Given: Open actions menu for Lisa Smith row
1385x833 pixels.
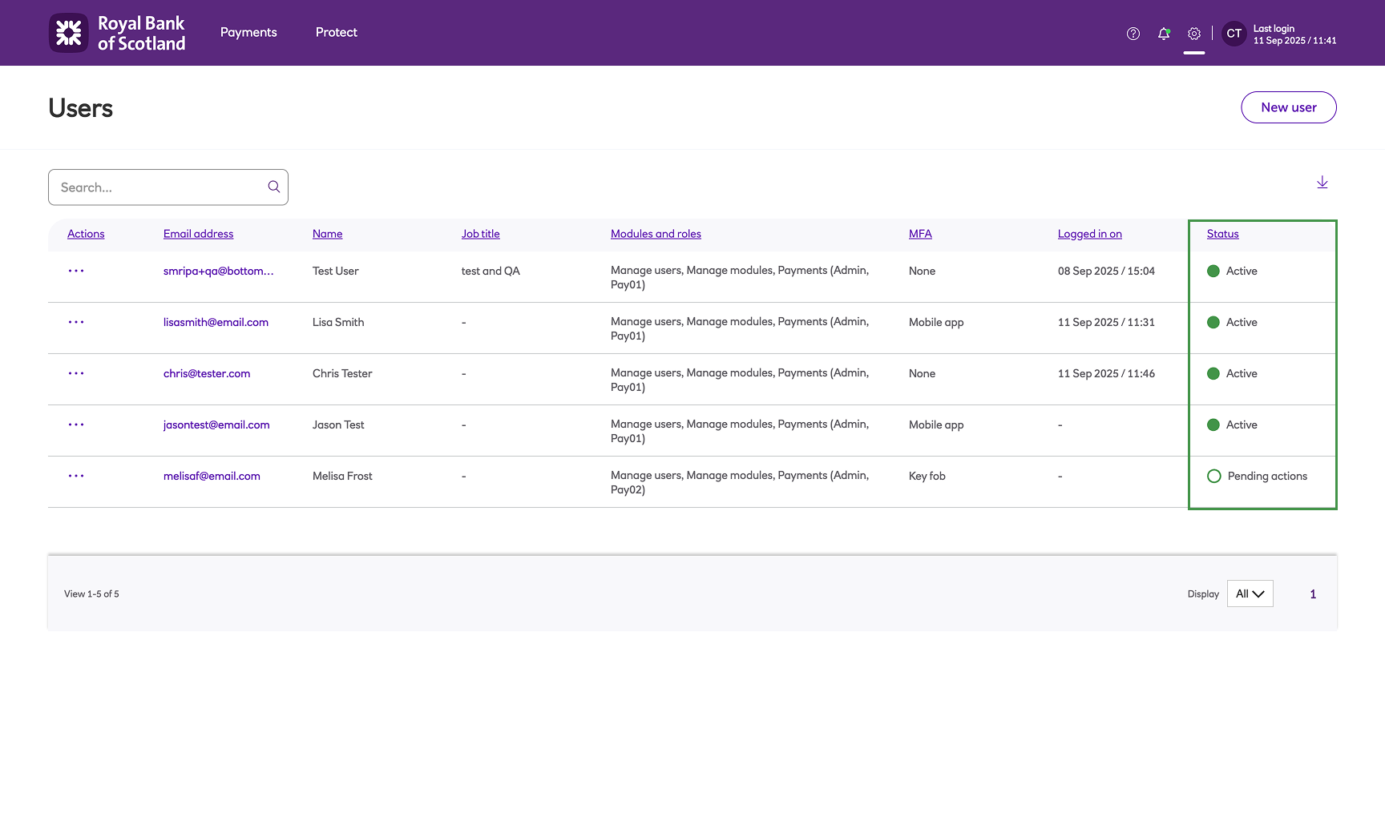Looking at the screenshot, I should (76, 322).
